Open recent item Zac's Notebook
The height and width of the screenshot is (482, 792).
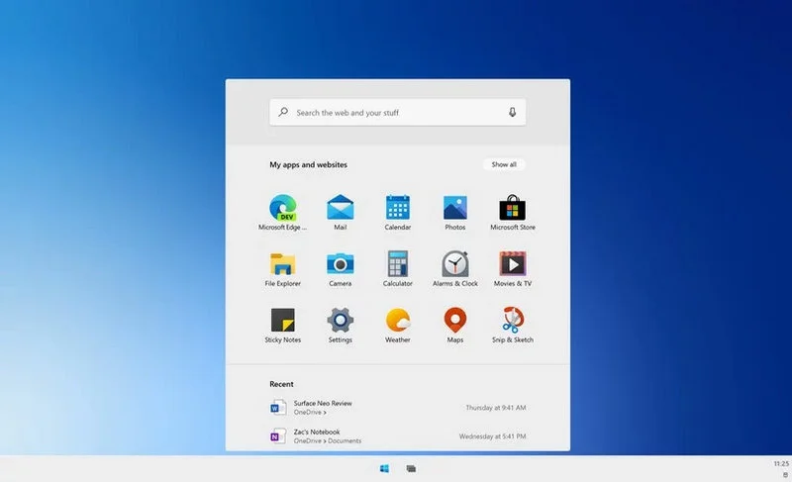(398, 436)
